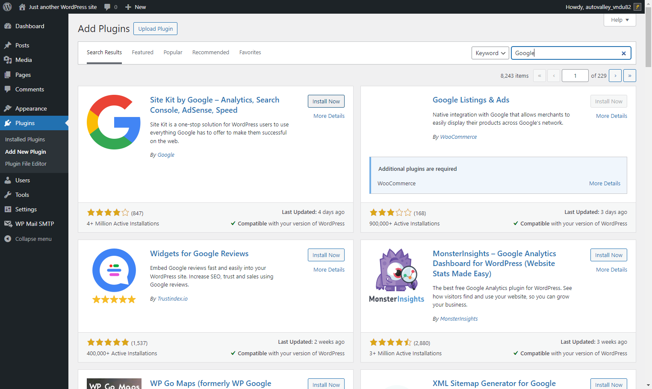Open Howdy user account menu

[x=603, y=7]
